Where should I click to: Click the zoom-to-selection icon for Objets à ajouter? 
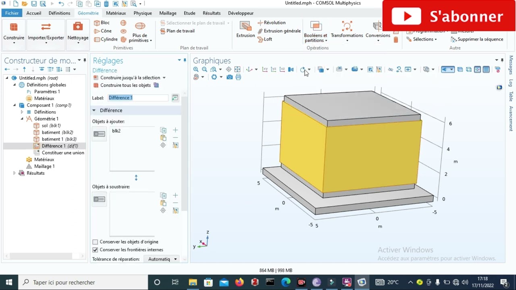click(163, 145)
